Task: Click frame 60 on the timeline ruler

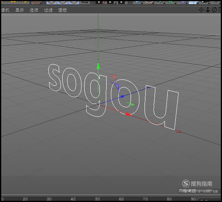Action: pyautogui.click(x=121, y=199)
